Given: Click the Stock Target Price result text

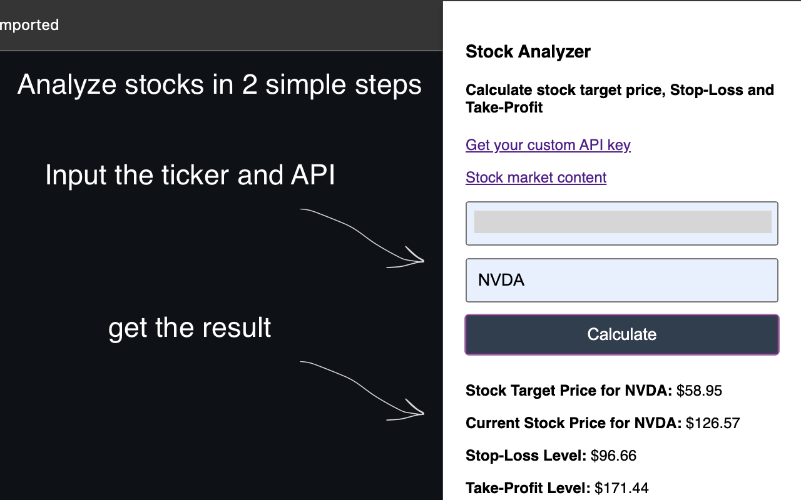Looking at the screenshot, I should (x=571, y=390).
